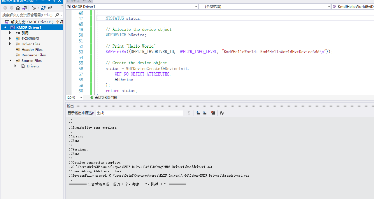Refresh the Solution Explorer view
374x199 pixels.
click(x=43, y=8)
